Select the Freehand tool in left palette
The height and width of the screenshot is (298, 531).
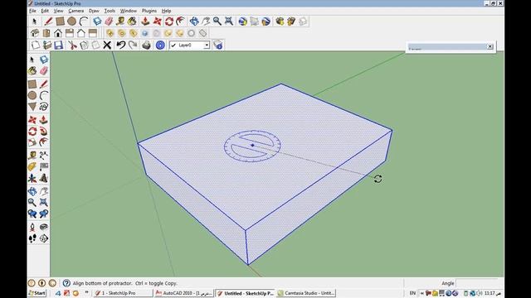click(44, 107)
